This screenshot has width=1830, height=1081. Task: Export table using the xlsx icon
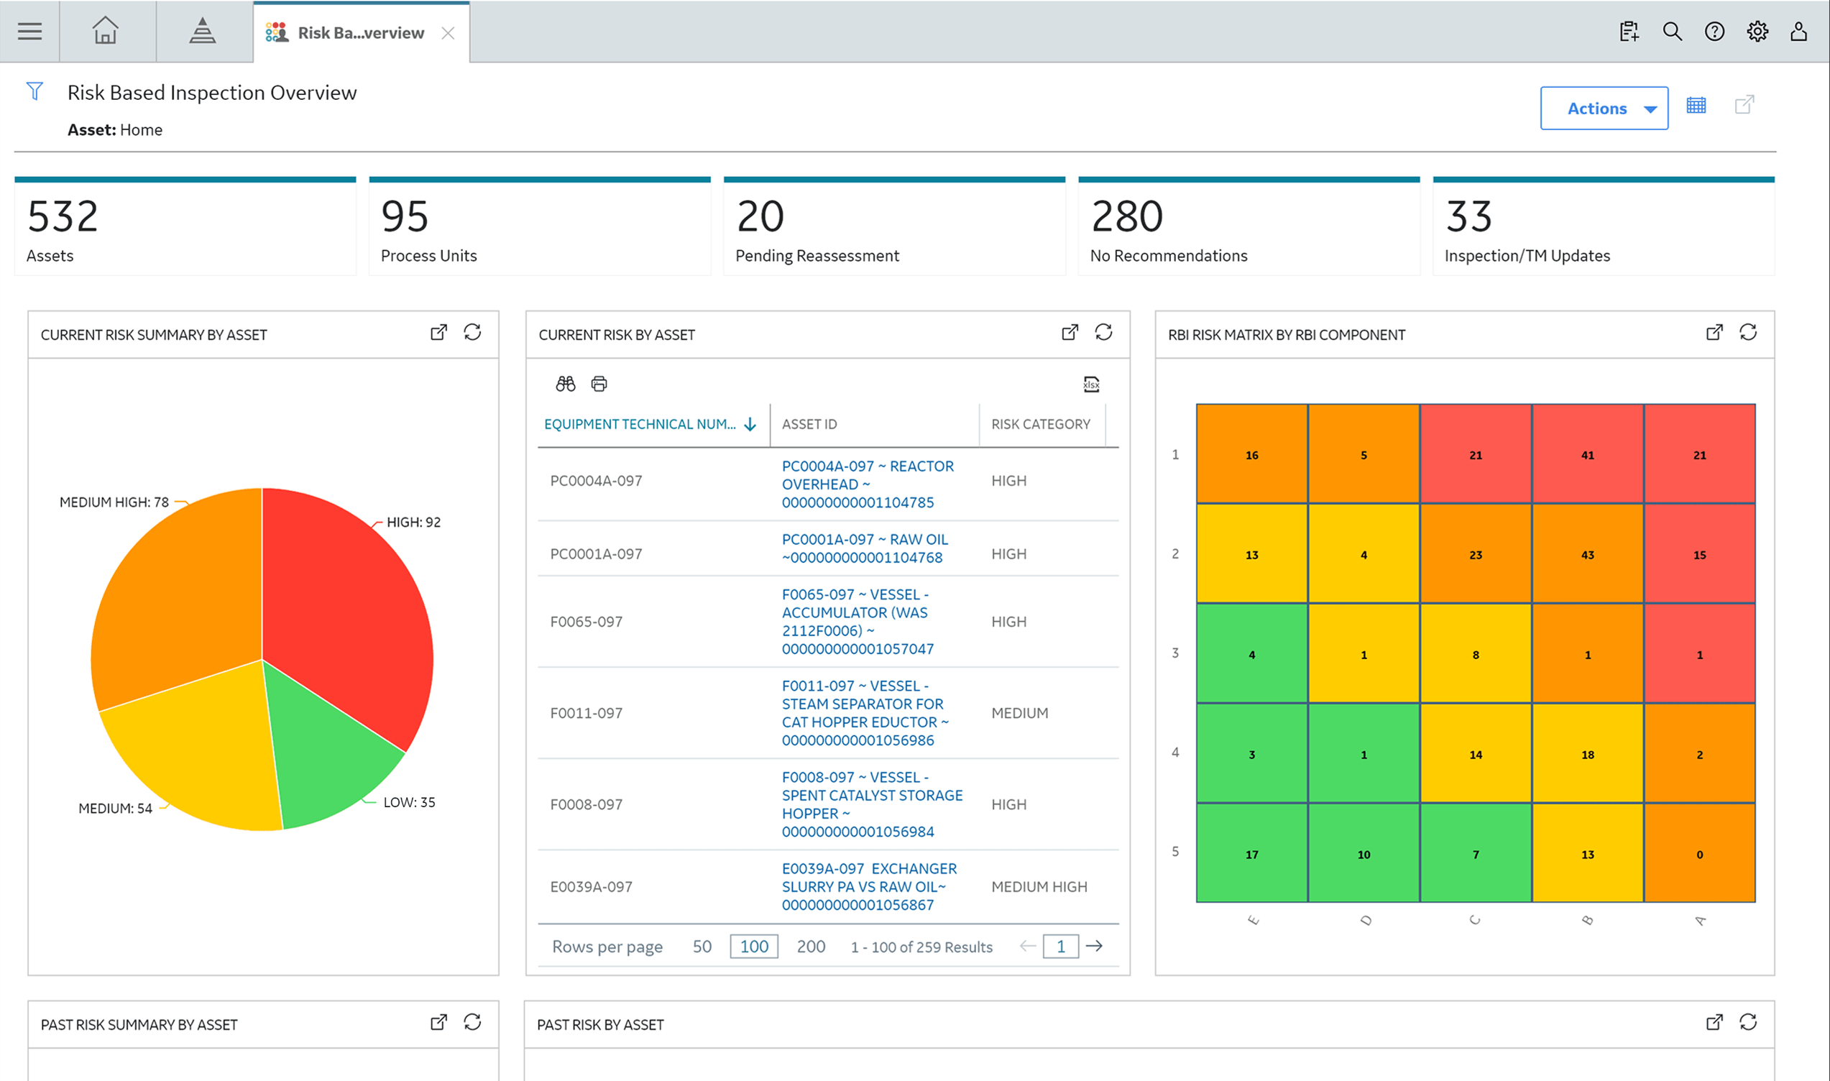[x=1090, y=384]
